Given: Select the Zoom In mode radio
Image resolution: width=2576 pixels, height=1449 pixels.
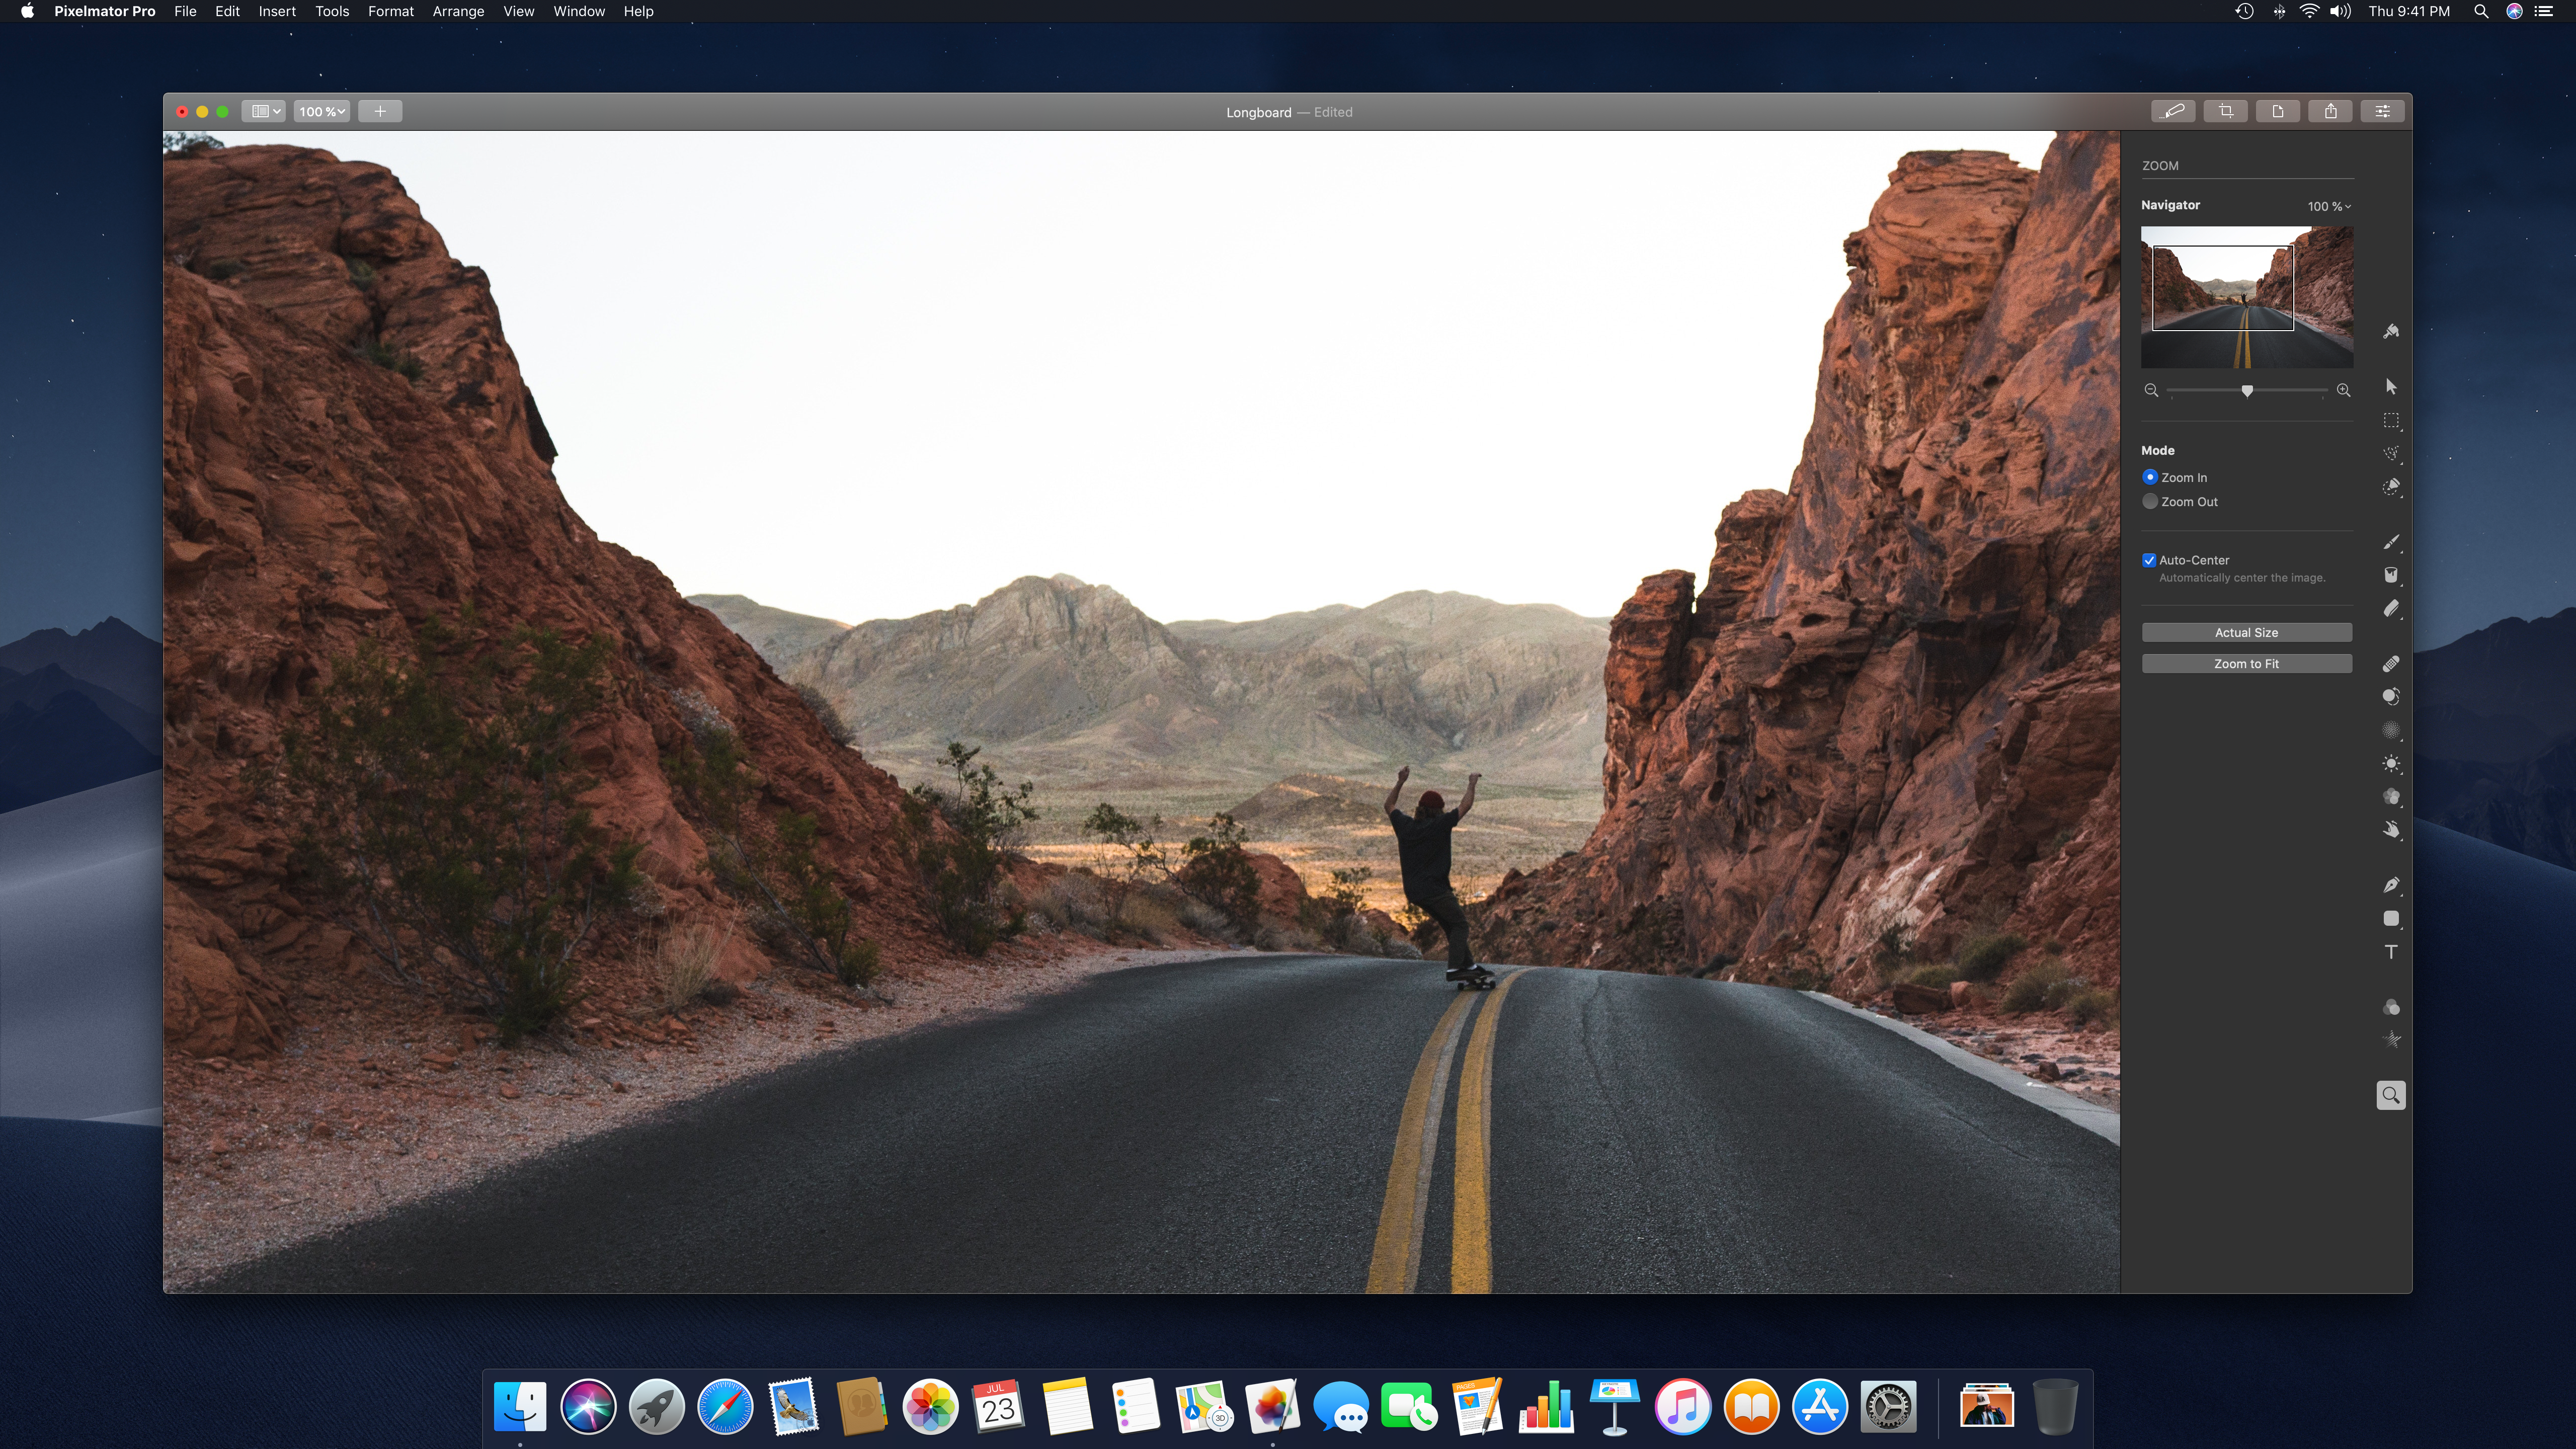Looking at the screenshot, I should pyautogui.click(x=2150, y=477).
